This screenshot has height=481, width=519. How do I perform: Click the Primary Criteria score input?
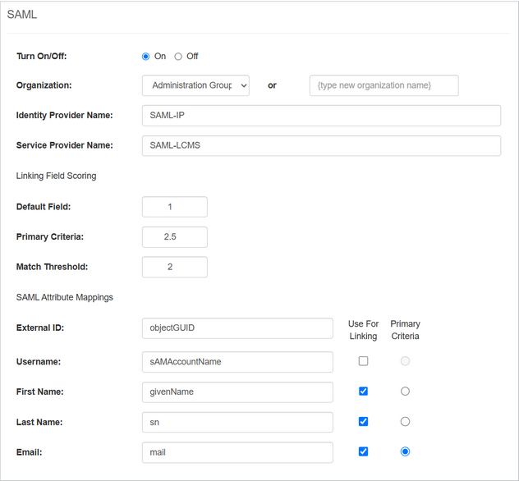pos(174,237)
